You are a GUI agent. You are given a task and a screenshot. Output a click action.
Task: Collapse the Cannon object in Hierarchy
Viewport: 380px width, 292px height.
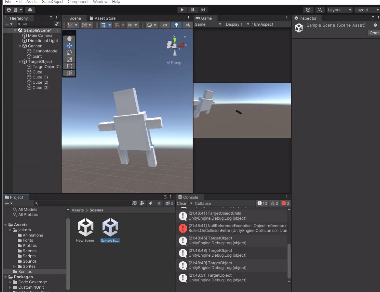[20, 46]
